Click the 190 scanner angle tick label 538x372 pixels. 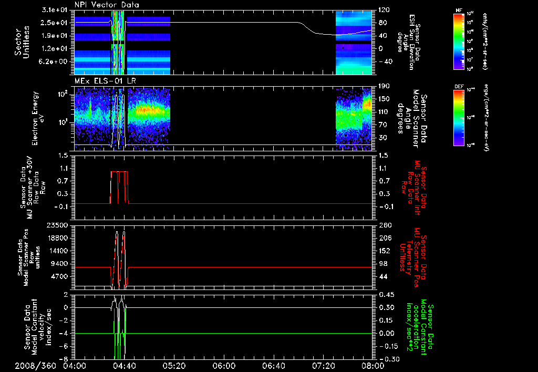pyautogui.click(x=384, y=86)
